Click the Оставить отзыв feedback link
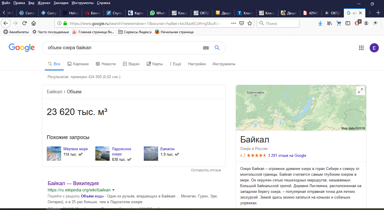Viewport: 384px width, 210px height. pyautogui.click(x=206, y=170)
